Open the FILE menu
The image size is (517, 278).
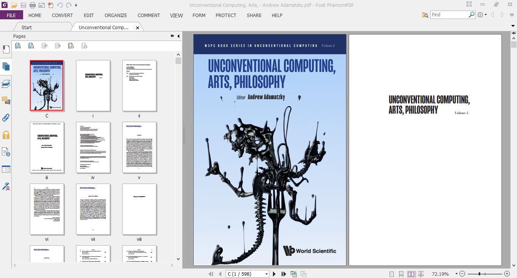pyautogui.click(x=11, y=15)
